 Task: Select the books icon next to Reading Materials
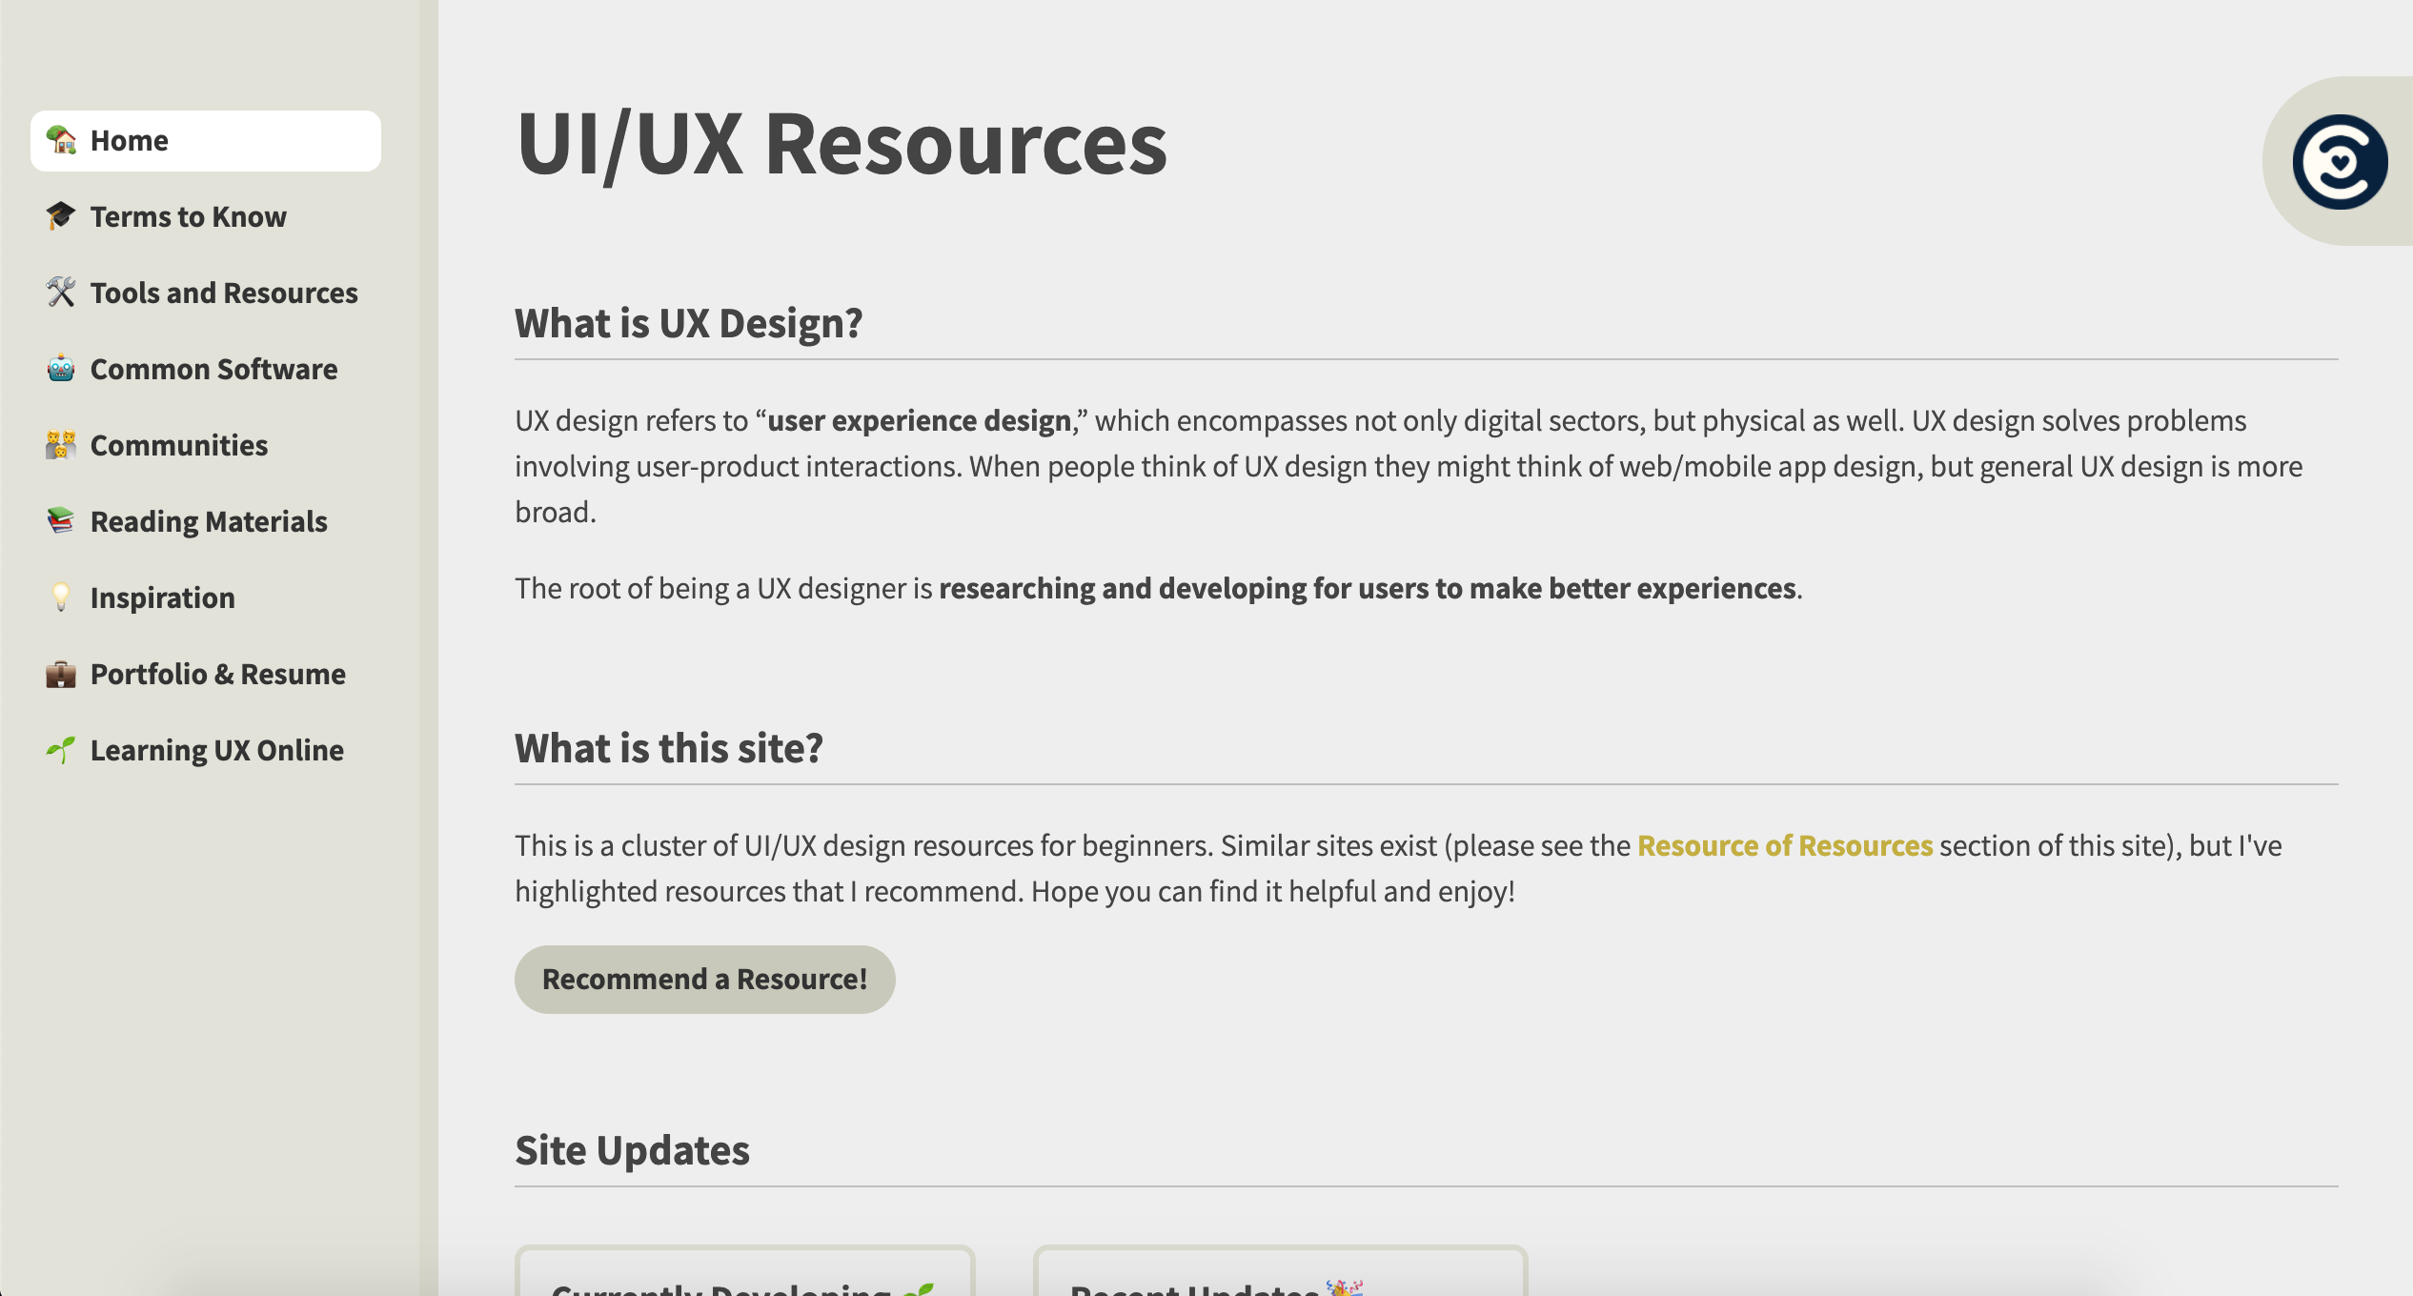(x=61, y=521)
